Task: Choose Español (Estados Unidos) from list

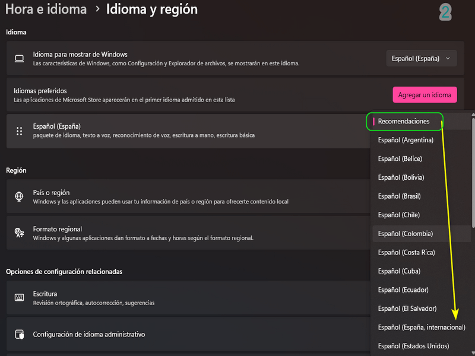Action: [413, 346]
